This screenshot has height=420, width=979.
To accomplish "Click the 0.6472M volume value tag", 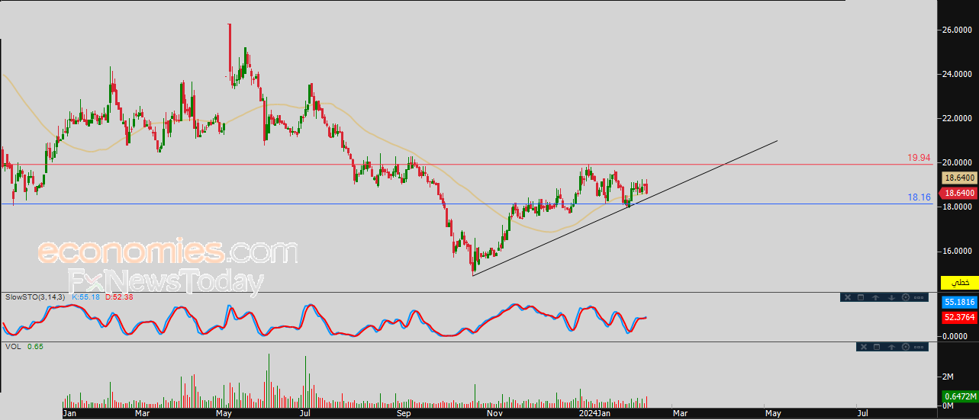I will pos(959,396).
